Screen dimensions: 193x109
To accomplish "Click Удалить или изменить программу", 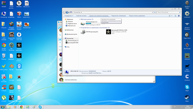I will tap(99, 16).
